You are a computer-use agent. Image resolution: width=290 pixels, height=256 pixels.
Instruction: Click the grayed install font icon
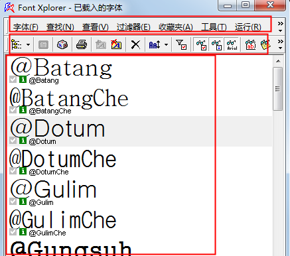click(x=101, y=45)
